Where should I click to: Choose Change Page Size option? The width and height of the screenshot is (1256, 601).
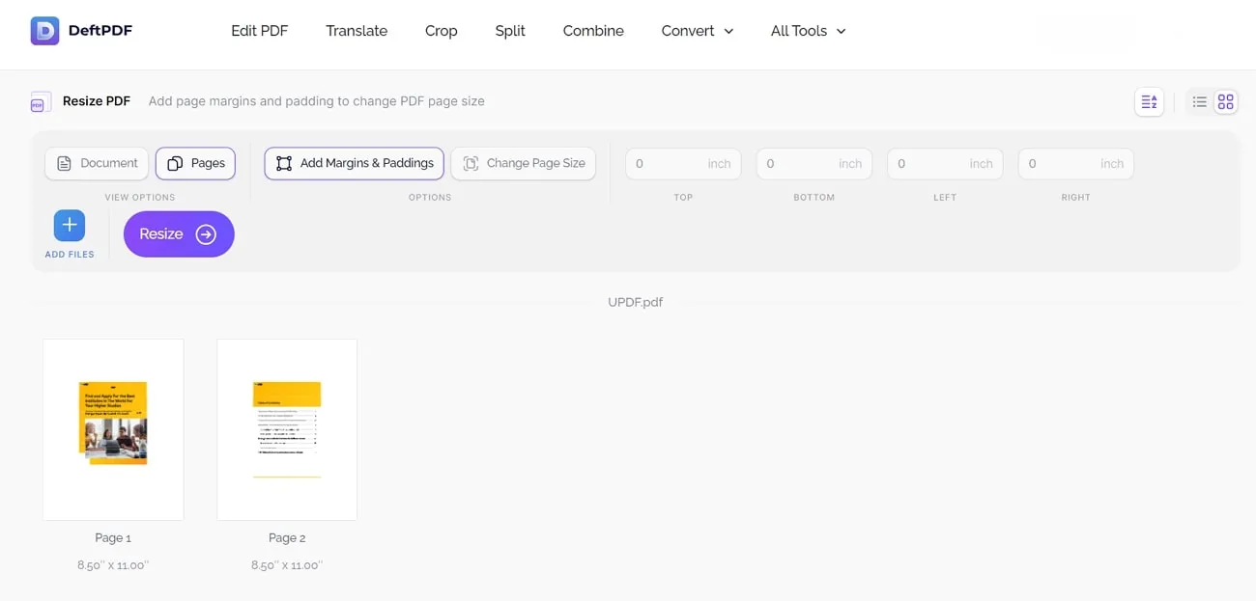tap(524, 163)
